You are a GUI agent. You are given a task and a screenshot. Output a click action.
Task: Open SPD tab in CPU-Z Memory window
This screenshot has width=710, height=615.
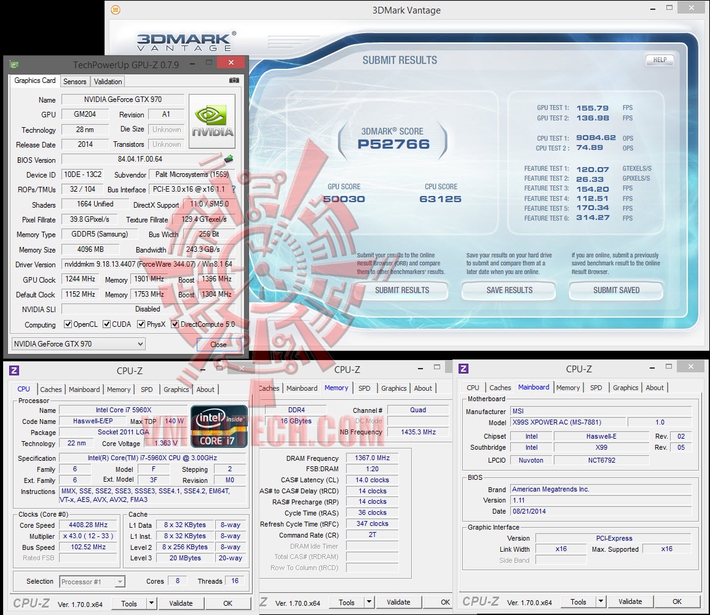pyautogui.click(x=364, y=388)
